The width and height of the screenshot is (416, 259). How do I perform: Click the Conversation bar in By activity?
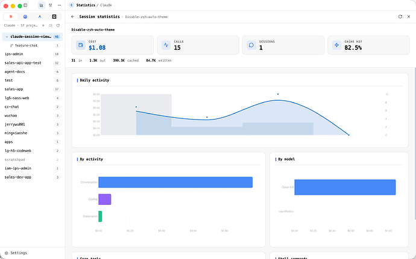pyautogui.click(x=175, y=182)
